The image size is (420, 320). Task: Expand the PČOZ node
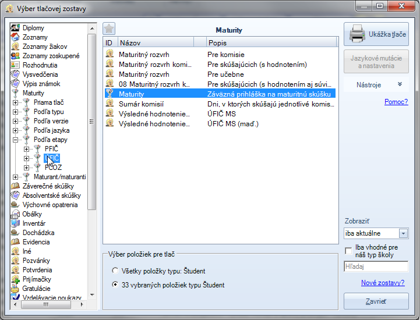pos(26,168)
